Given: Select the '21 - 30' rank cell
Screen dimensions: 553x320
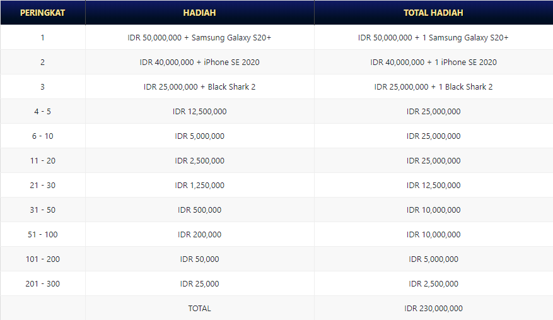Looking at the screenshot, I should pos(43,185).
